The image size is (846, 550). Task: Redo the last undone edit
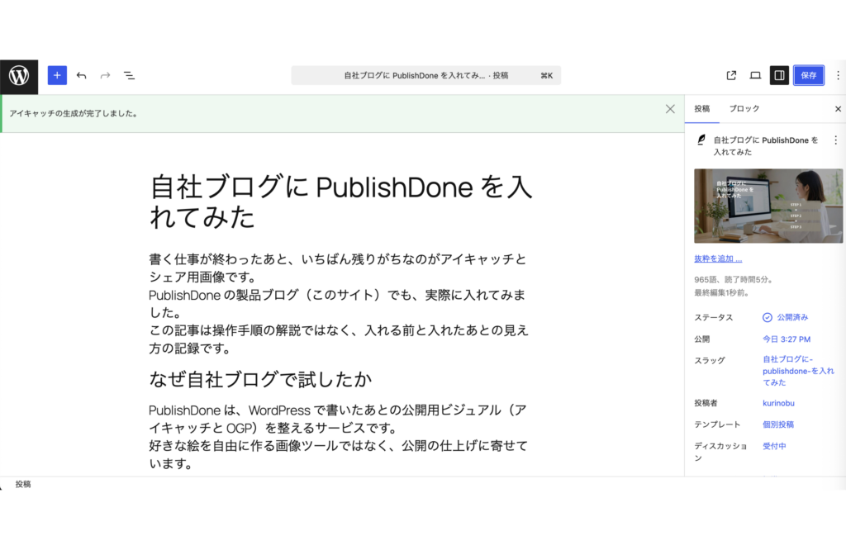point(105,75)
